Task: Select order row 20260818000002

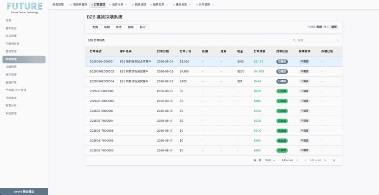Action: (x=214, y=91)
